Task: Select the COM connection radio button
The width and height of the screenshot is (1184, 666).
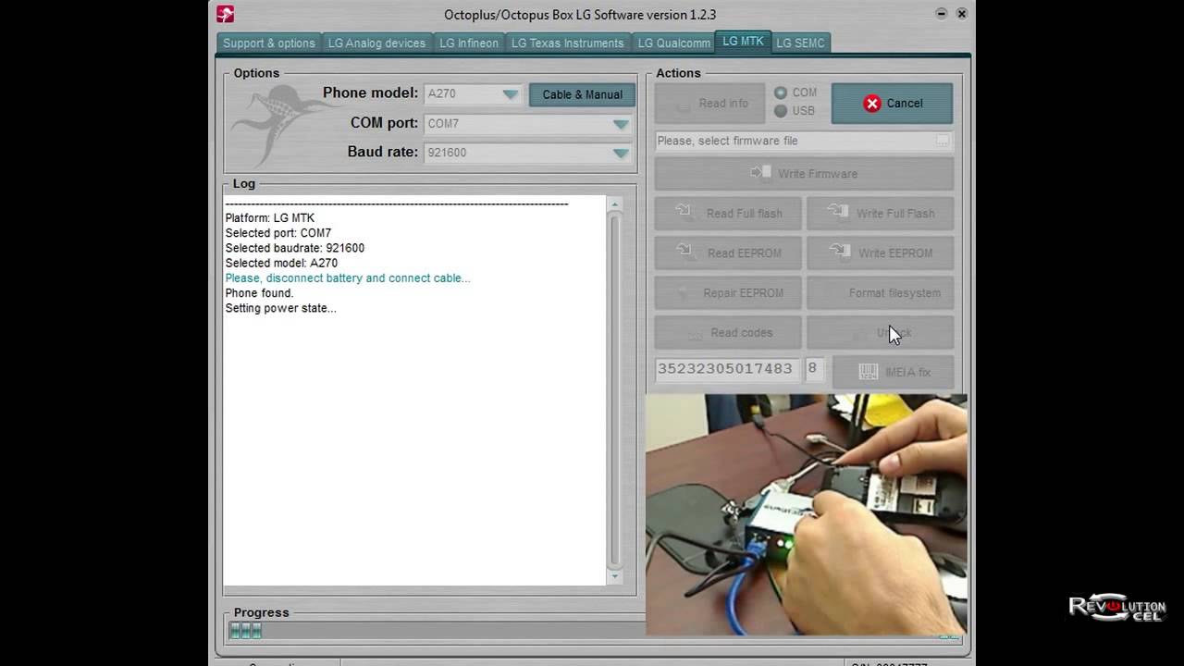Action: 781,93
